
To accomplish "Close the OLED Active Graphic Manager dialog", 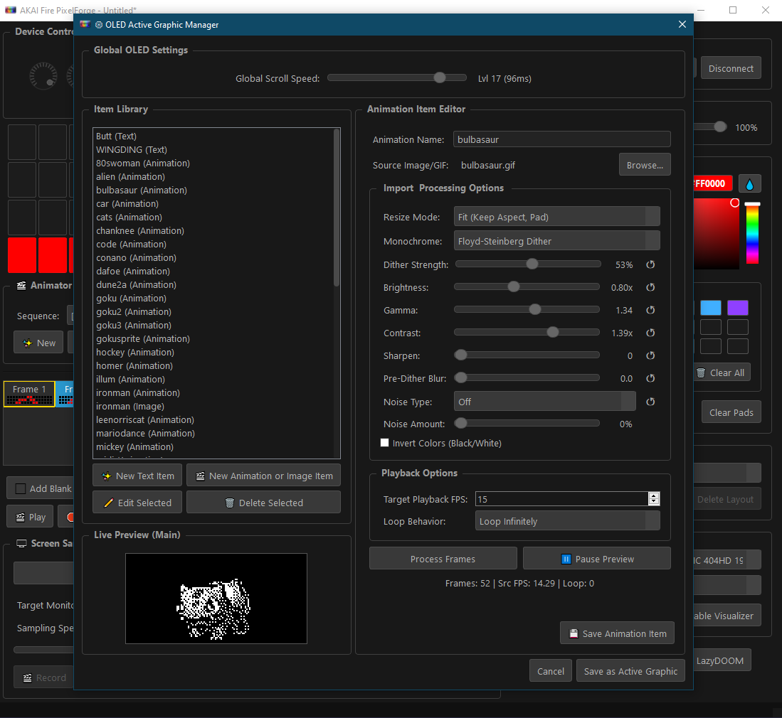I will click(x=682, y=24).
